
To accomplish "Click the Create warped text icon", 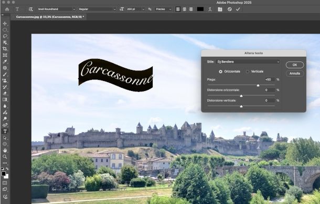I will pyautogui.click(x=210, y=9).
